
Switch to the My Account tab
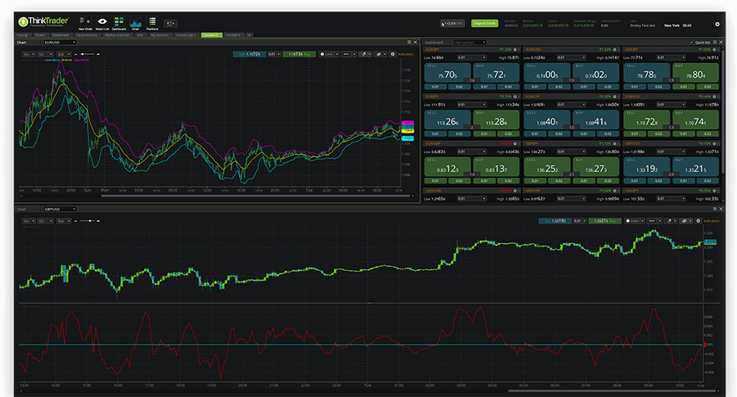point(159,35)
